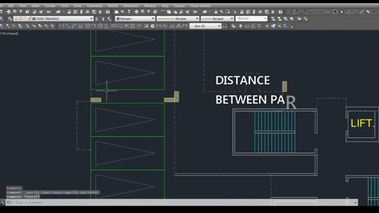The height and width of the screenshot is (213, 379).
Task: Select the Angular dimension tool
Action: pyautogui.click(x=107, y=26)
